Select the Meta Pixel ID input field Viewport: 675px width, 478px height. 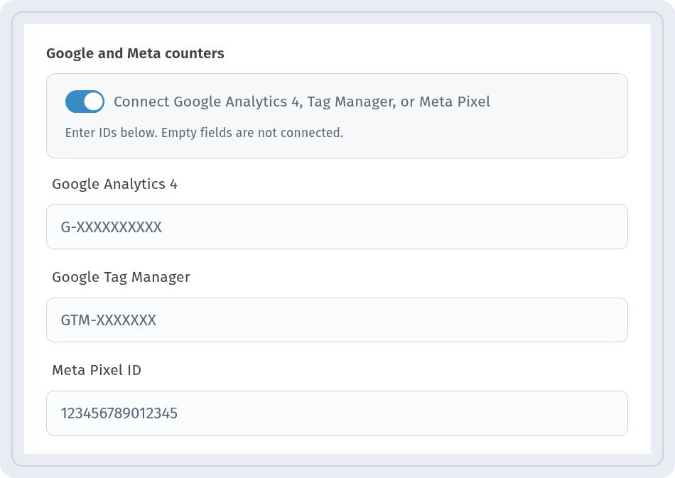coord(337,413)
